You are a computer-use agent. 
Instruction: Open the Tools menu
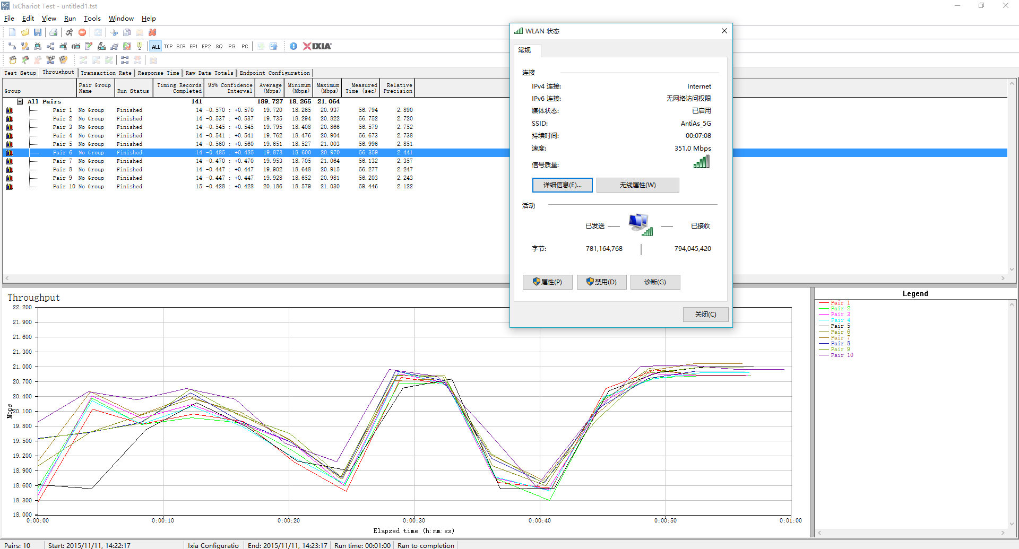point(92,19)
